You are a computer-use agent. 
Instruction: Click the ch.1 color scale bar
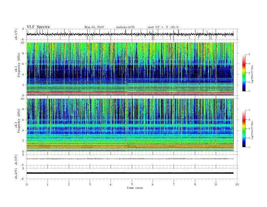point(244,73)
